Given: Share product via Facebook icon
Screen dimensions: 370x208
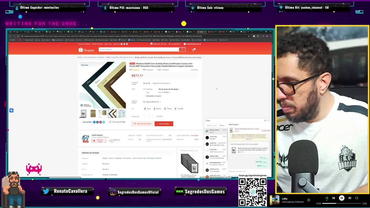Looking at the screenshot, I should point(97,122).
